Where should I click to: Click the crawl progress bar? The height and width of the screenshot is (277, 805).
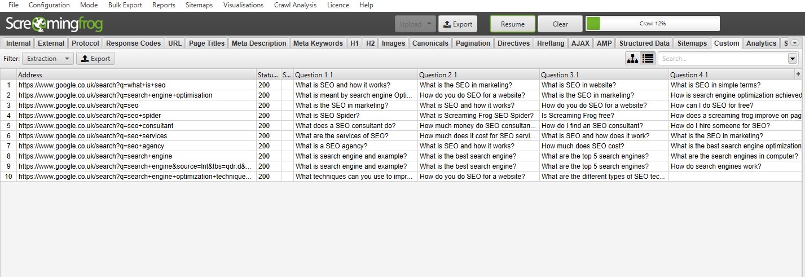pos(653,24)
